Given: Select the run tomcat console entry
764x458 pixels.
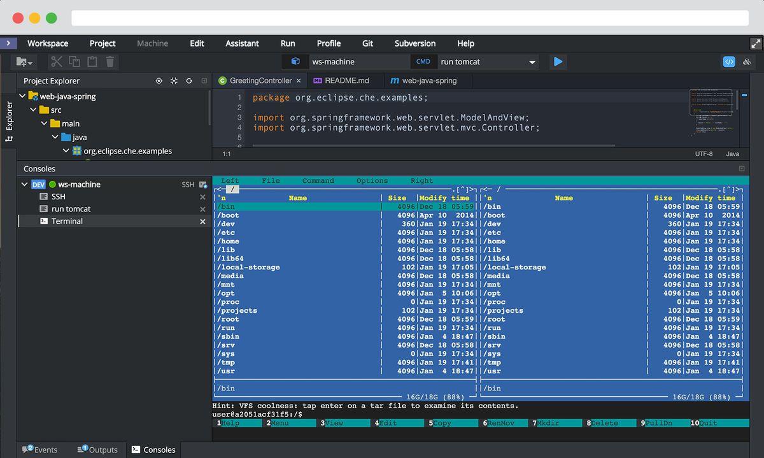Looking at the screenshot, I should 115,209.
